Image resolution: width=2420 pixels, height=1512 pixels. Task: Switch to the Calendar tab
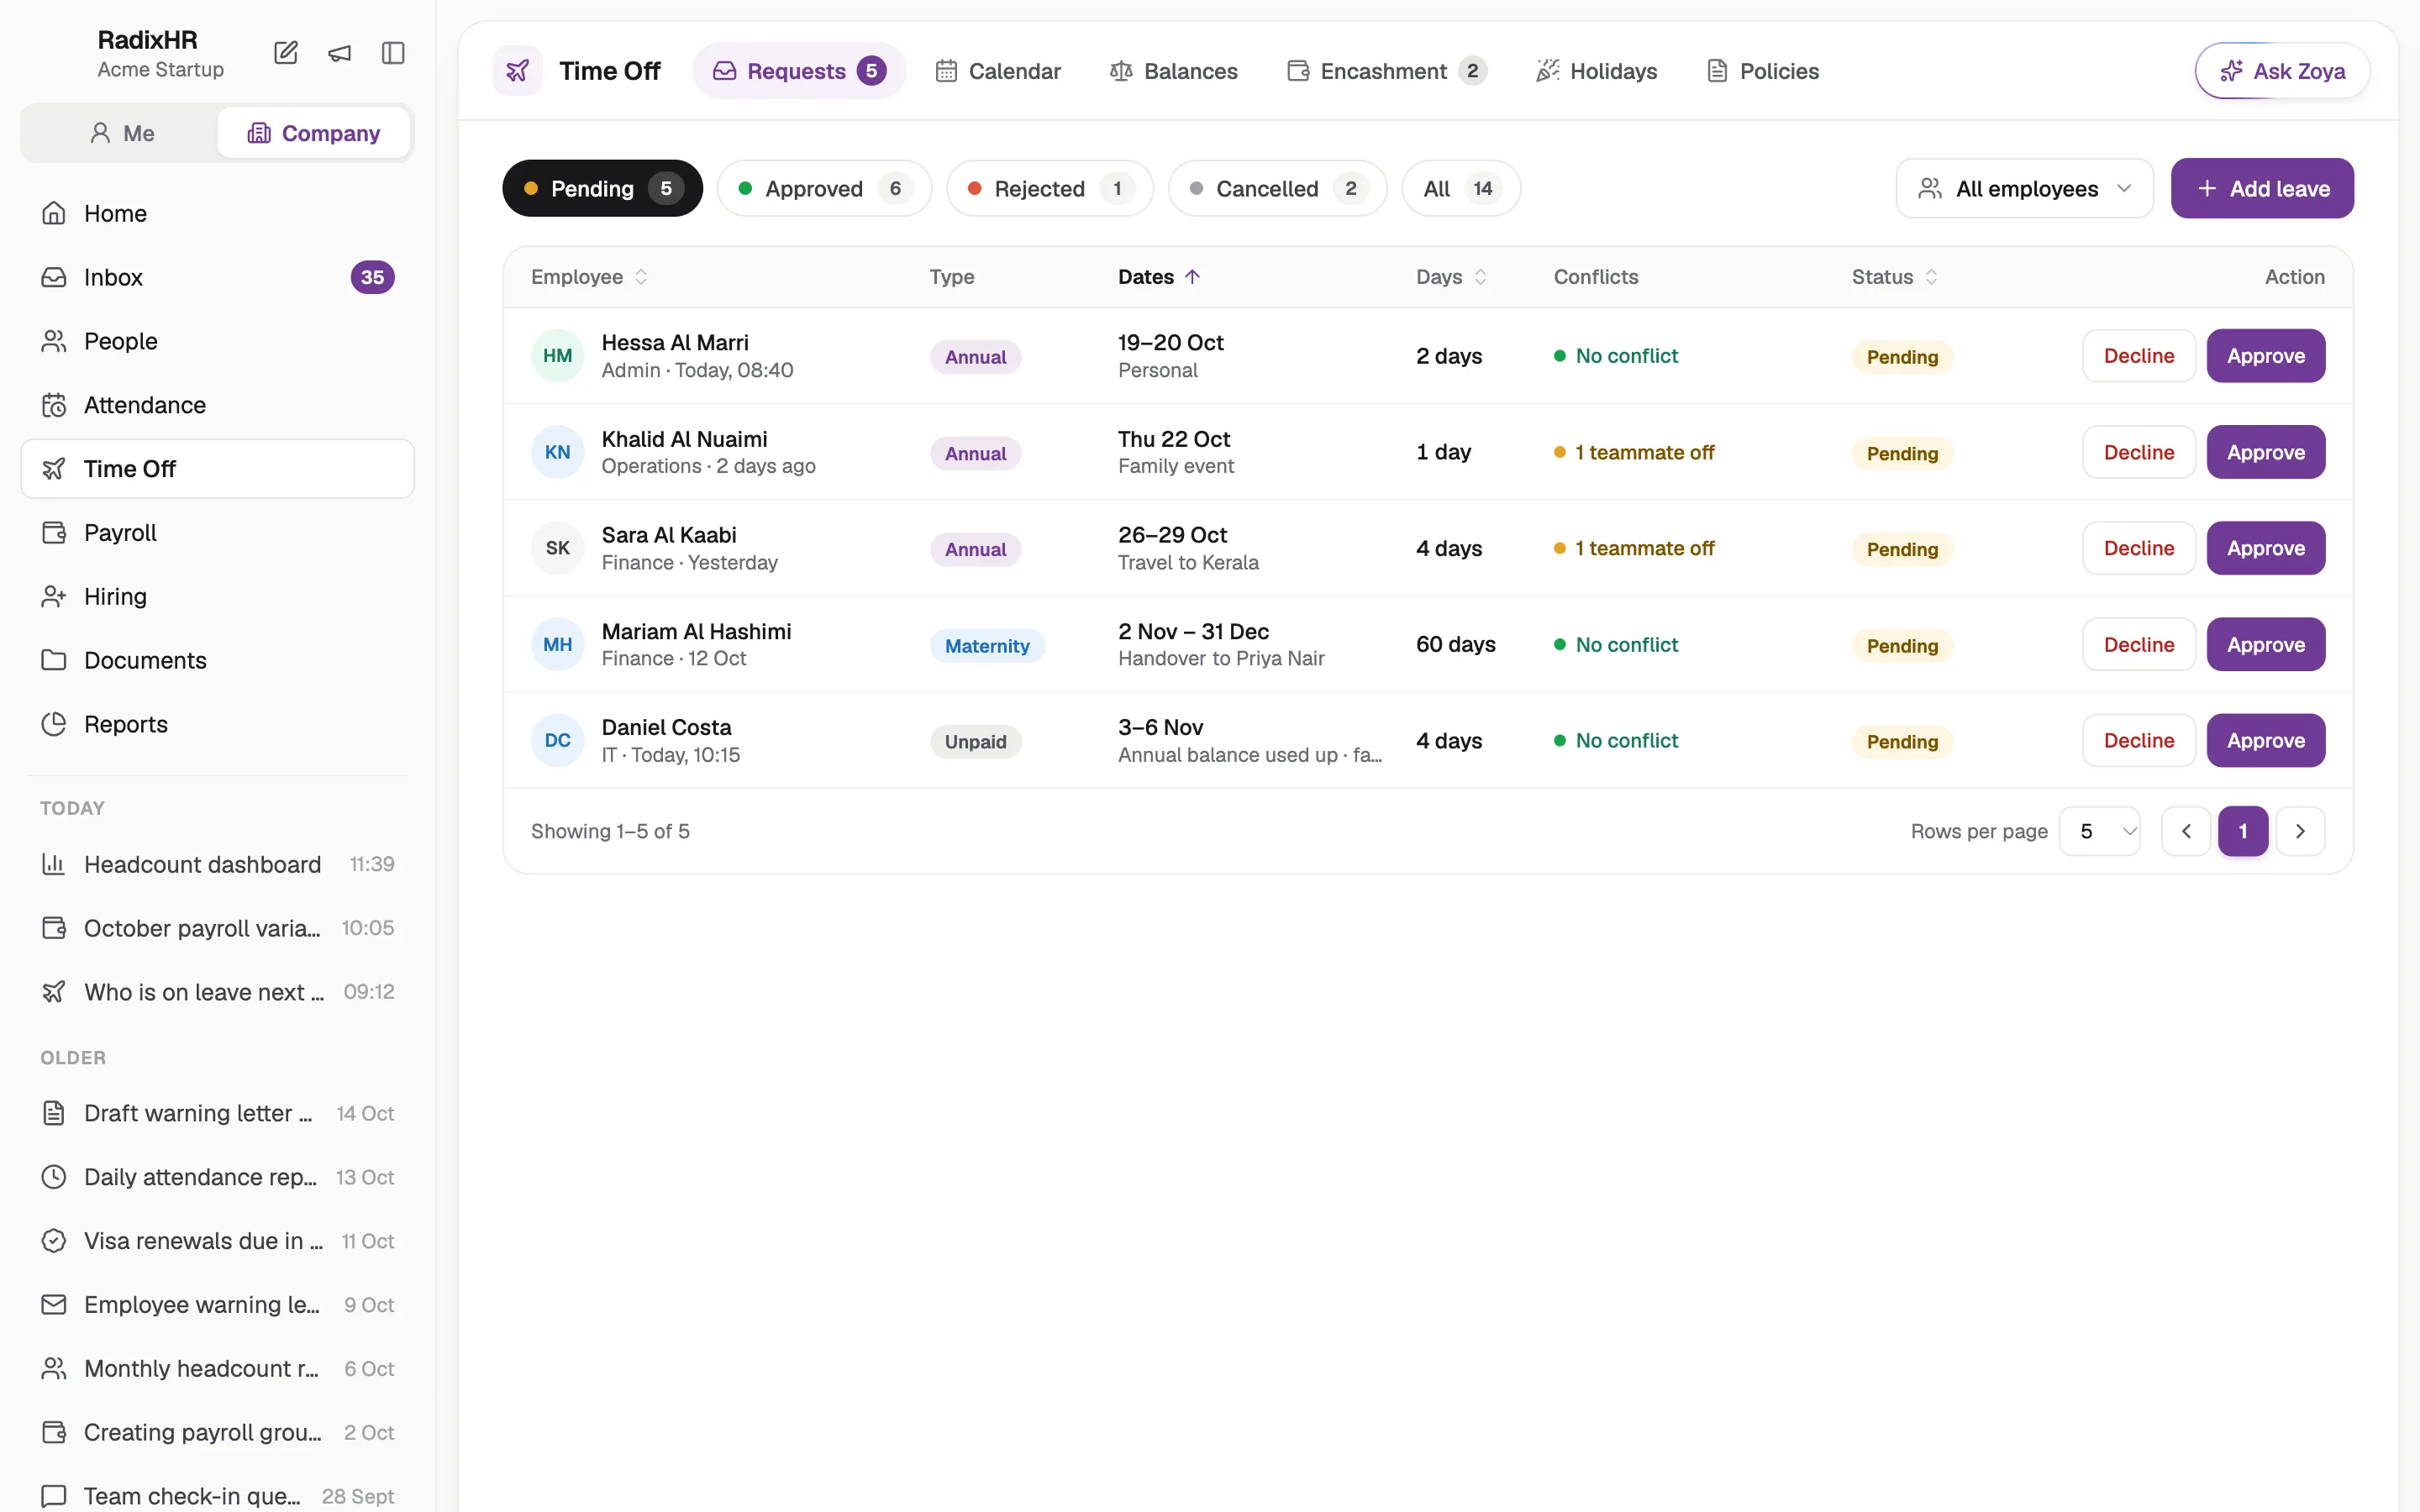coord(998,71)
